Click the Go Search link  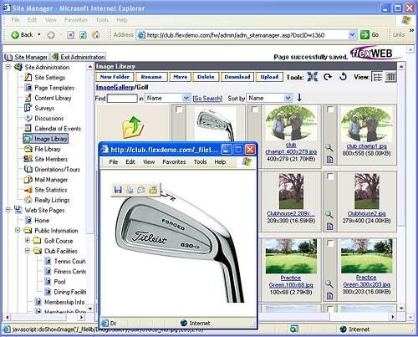coord(207,99)
